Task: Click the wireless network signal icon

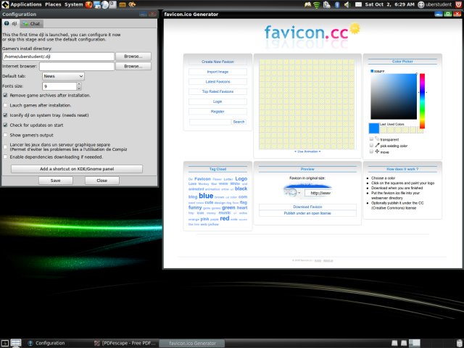Action: coord(317,4)
